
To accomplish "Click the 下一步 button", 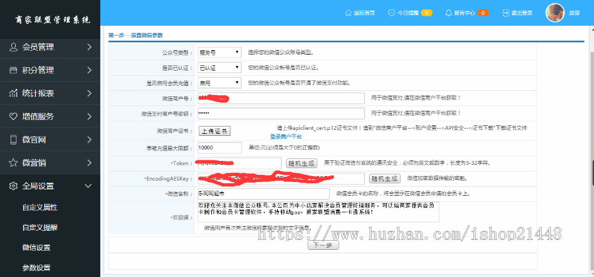I will point(323,245).
